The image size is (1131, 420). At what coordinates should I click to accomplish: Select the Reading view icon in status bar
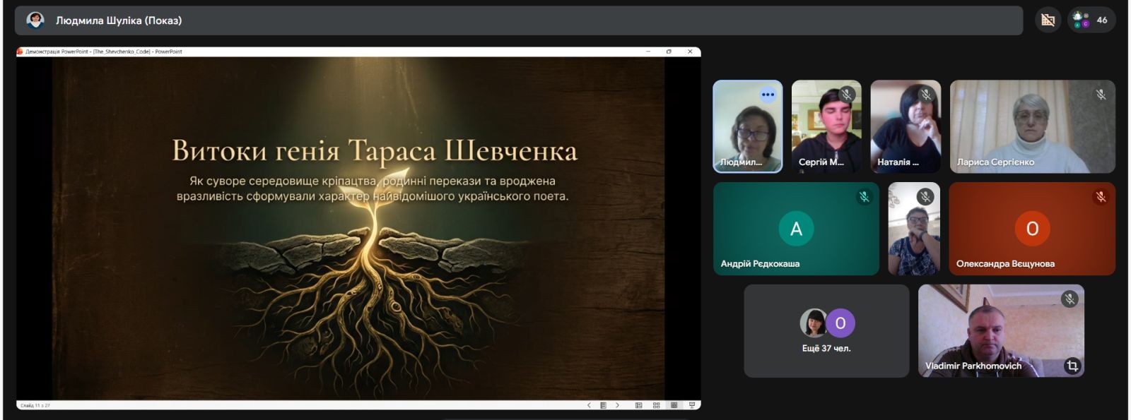674,405
